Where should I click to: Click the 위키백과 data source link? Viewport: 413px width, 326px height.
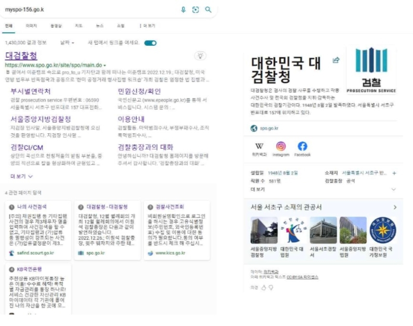[271, 272]
